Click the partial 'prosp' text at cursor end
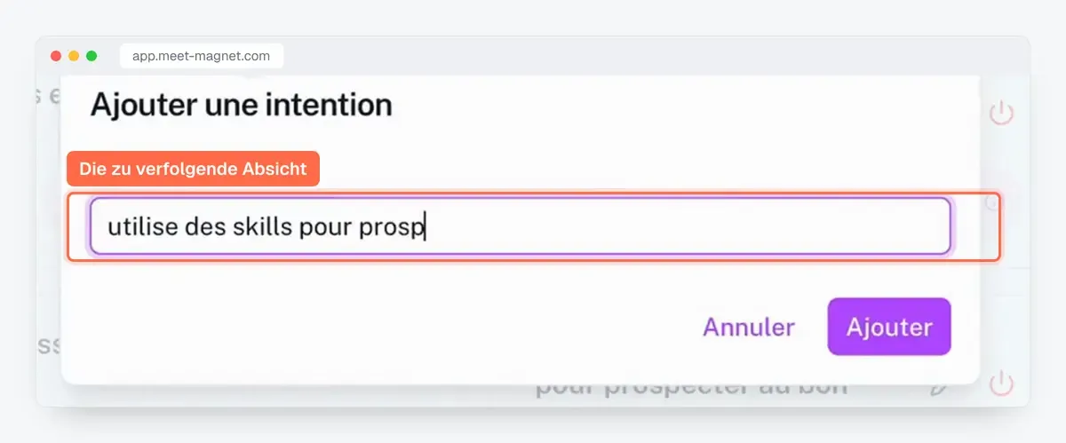Screen dimensions: 1066x443 click(x=392, y=228)
